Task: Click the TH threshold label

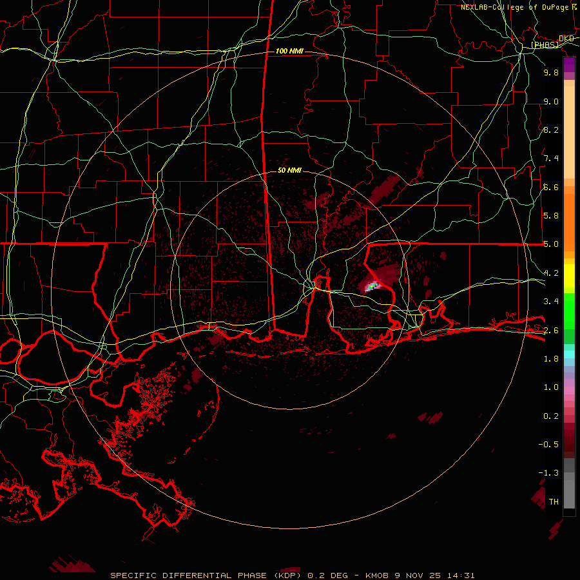Action: tap(554, 501)
